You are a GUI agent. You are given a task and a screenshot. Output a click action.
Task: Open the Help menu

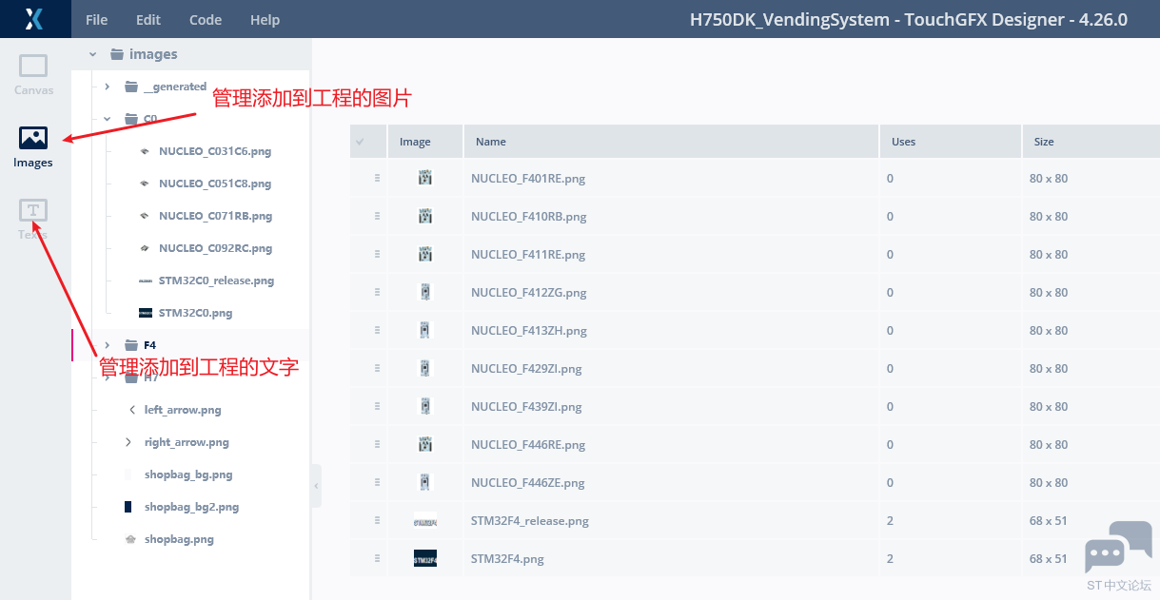tap(265, 20)
